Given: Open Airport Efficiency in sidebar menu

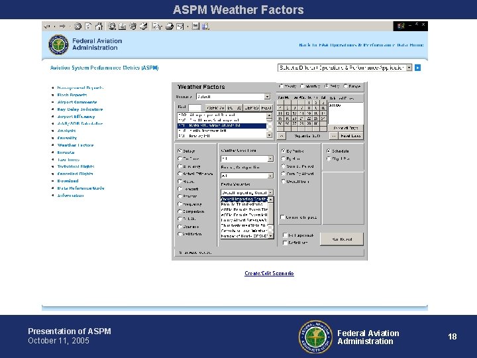Looking at the screenshot, I should pyautogui.click(x=76, y=117).
